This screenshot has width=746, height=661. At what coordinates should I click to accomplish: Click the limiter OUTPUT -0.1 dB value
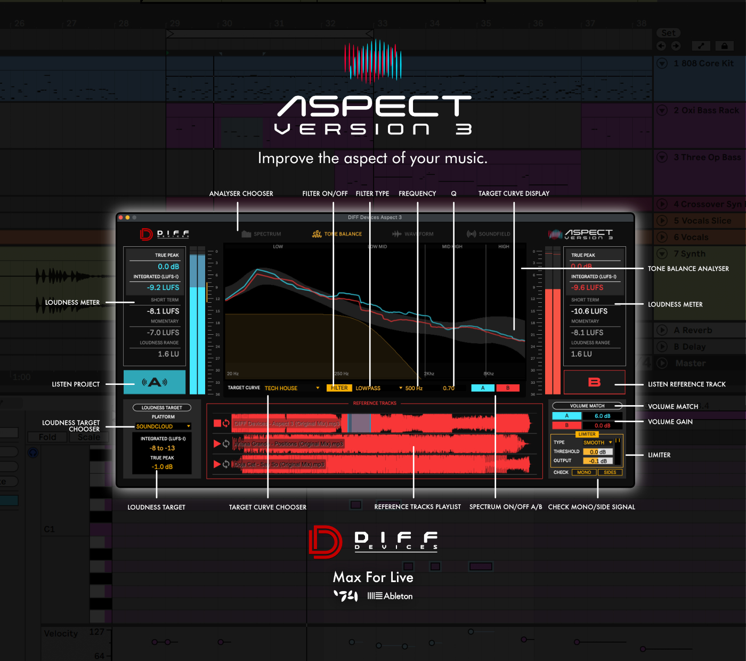tap(598, 461)
